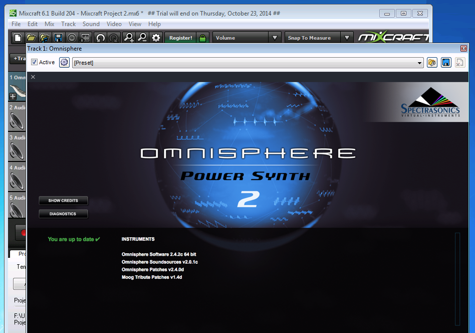Open preferences gear in Mixcraft toolbar
This screenshot has height=333, width=475.
point(156,38)
